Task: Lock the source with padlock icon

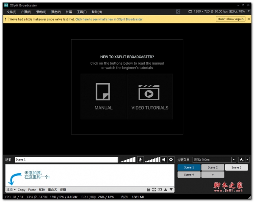Action: (148, 190)
